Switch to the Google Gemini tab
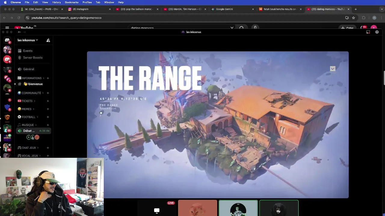Viewport: 385px width, 216px height. pos(233,9)
